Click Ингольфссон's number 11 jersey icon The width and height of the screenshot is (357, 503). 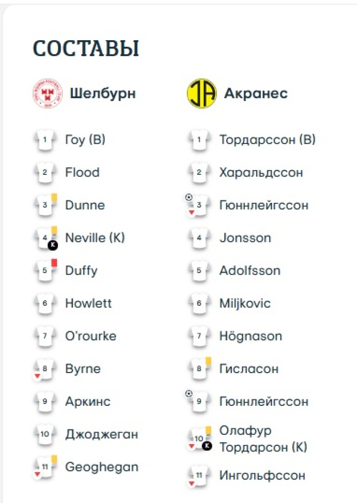199,476
